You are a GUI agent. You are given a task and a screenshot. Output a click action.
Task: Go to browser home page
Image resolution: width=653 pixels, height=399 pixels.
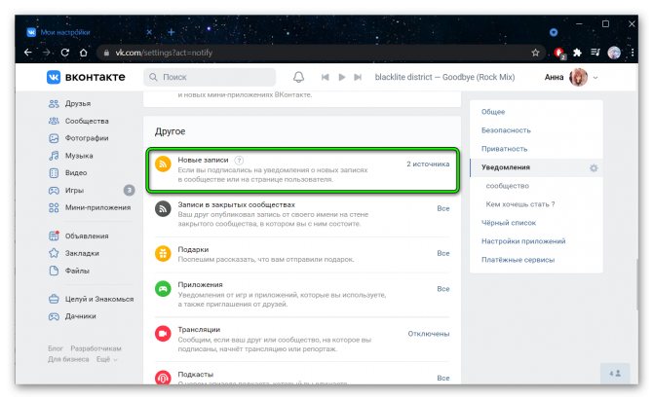pyautogui.click(x=84, y=53)
